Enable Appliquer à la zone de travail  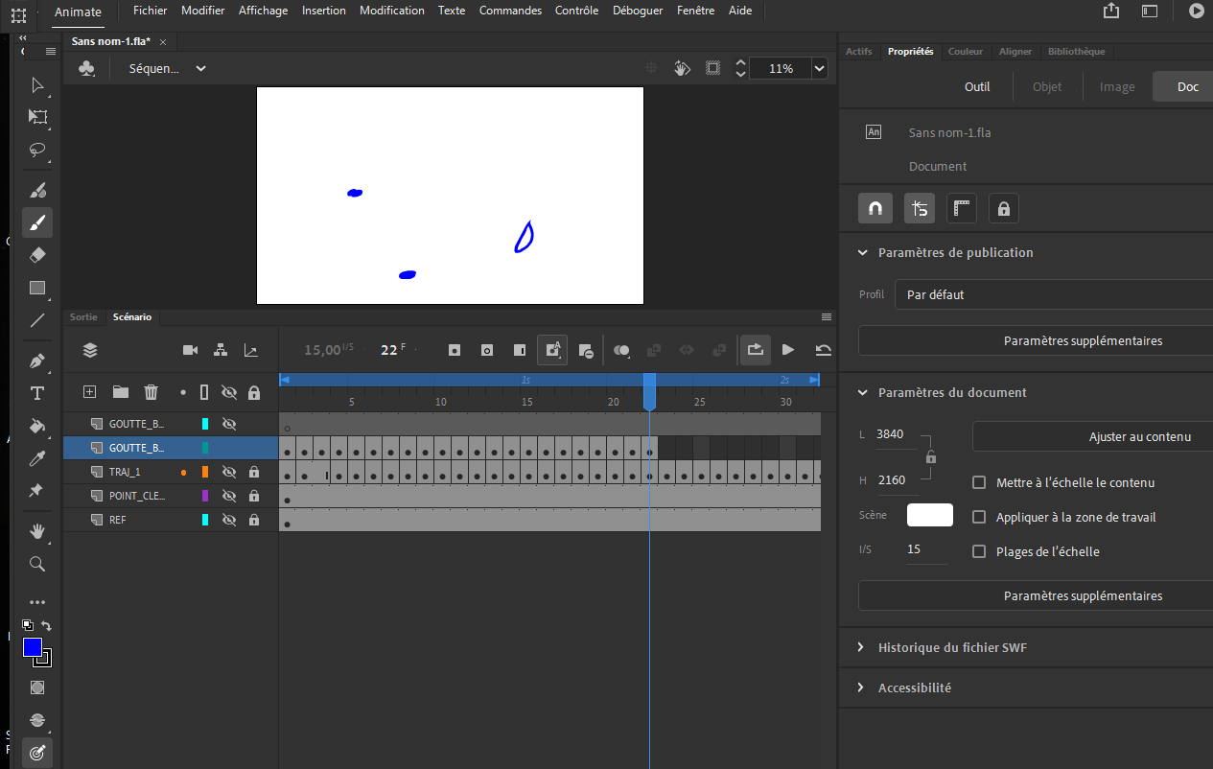979,517
